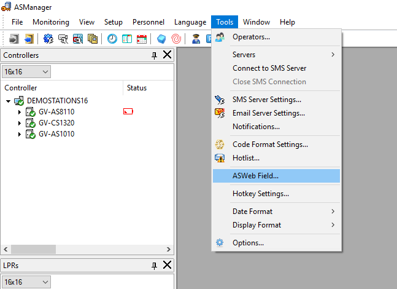
Task: Collapse the DEMOSTATIONS16 tree node
Action: pyautogui.click(x=8, y=101)
